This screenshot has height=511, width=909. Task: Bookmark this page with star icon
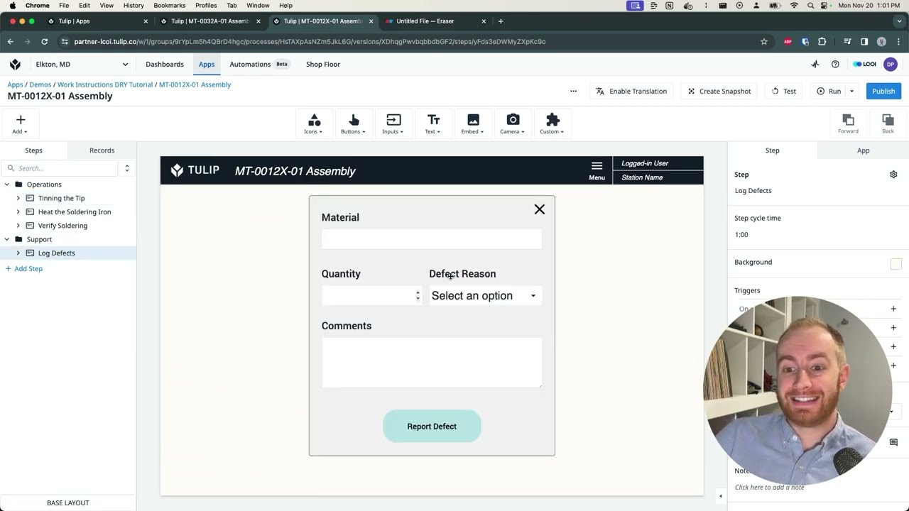pos(764,41)
